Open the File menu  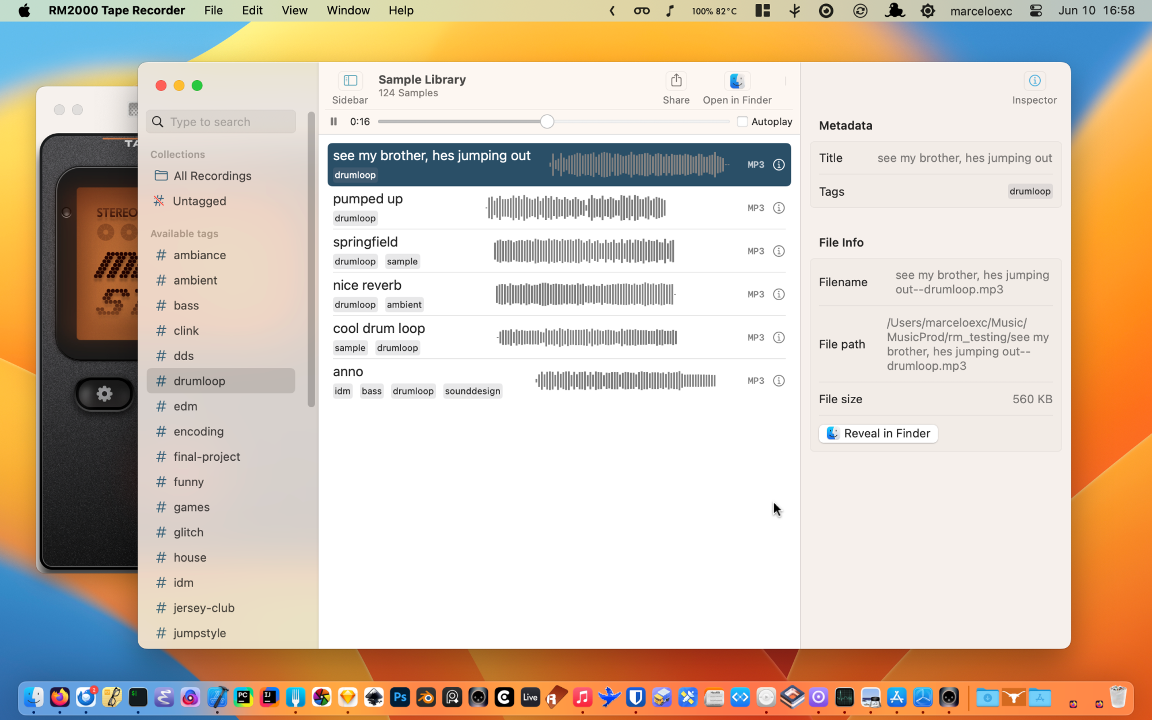(213, 10)
